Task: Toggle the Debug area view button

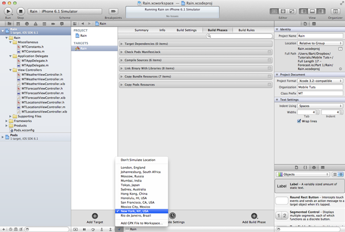Action: [x=312, y=11]
